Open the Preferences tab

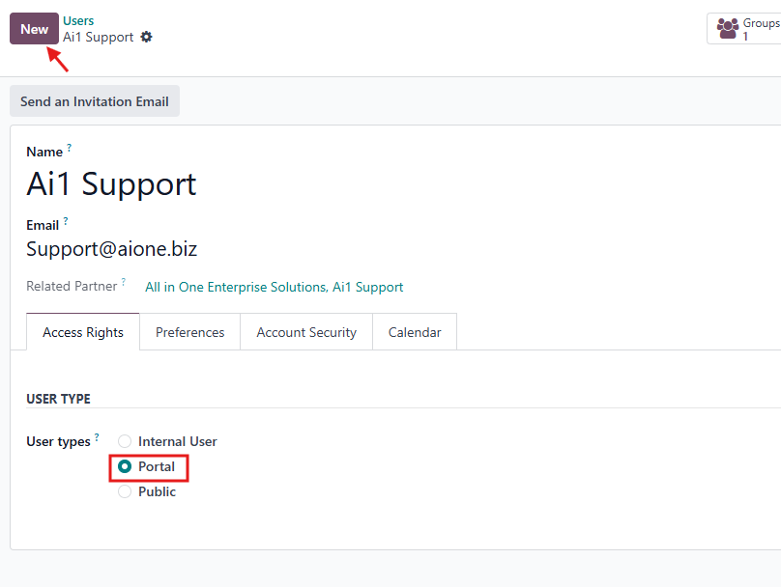tap(190, 332)
